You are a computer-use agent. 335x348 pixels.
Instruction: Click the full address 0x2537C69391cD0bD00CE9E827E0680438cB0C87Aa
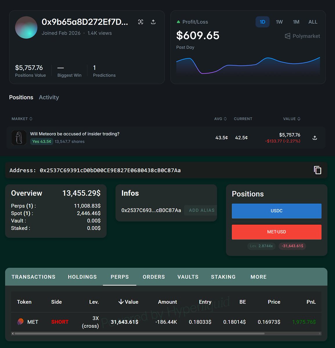click(x=110, y=170)
